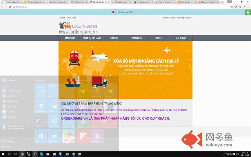
Task: Open the weather tile showing 36°
Action: [41, 120]
